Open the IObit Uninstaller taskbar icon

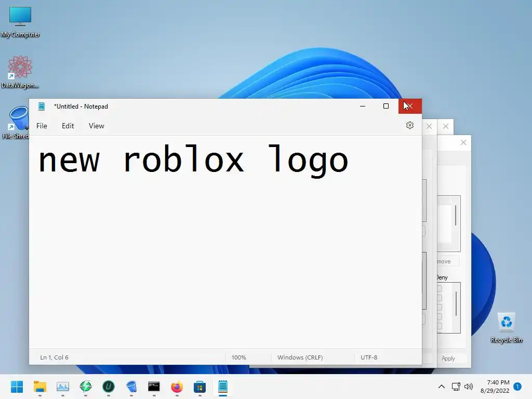pyautogui.click(x=109, y=387)
